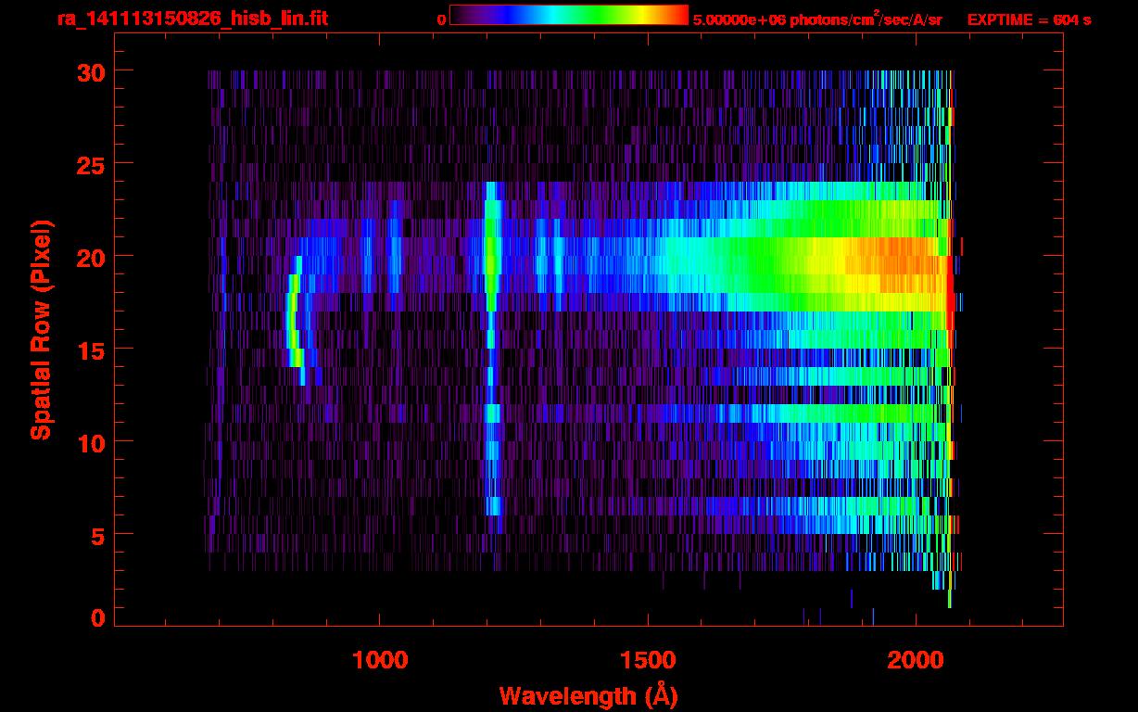Click the 5.00000e+06 photons/cm²/sec/A/sr maximum label
This screenshot has width=1138, height=712.
tap(817, 19)
